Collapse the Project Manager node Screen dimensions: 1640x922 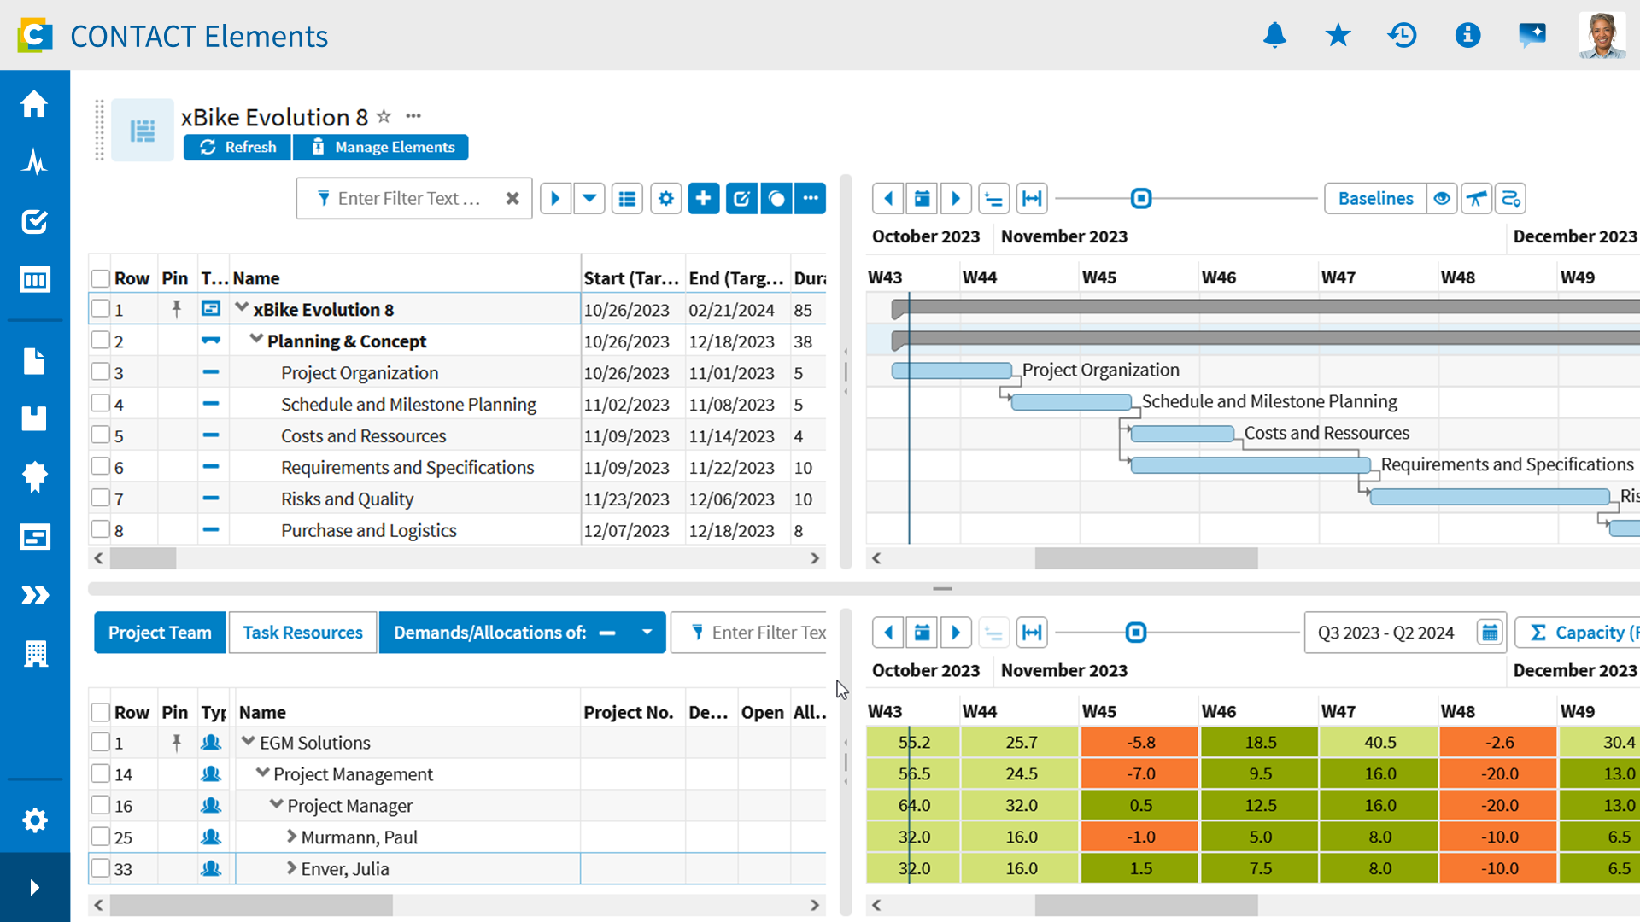pos(276,804)
